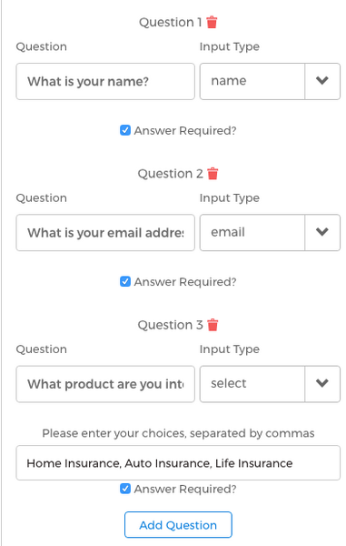Disable Answer Required below the choices field
The width and height of the screenshot is (346, 546).
click(x=125, y=489)
